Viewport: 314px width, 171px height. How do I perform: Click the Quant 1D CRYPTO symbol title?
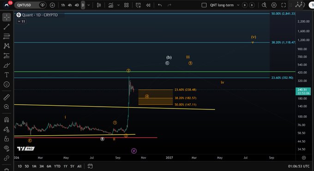tap(40, 15)
